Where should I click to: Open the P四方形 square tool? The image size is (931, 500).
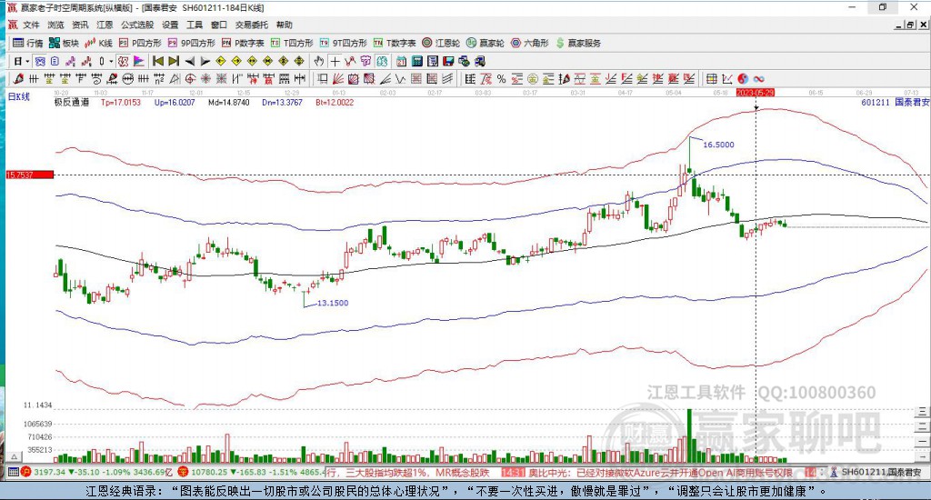pos(140,43)
